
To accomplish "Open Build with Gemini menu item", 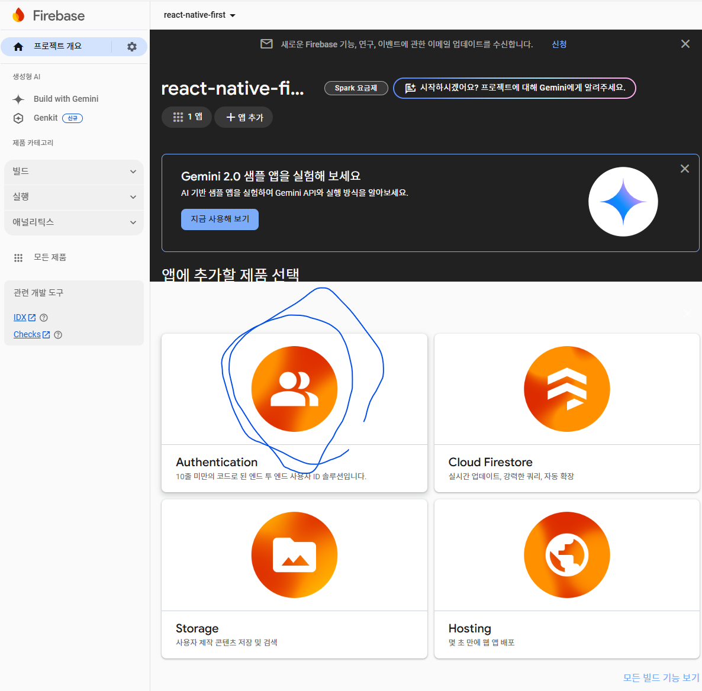I will 66,99.
